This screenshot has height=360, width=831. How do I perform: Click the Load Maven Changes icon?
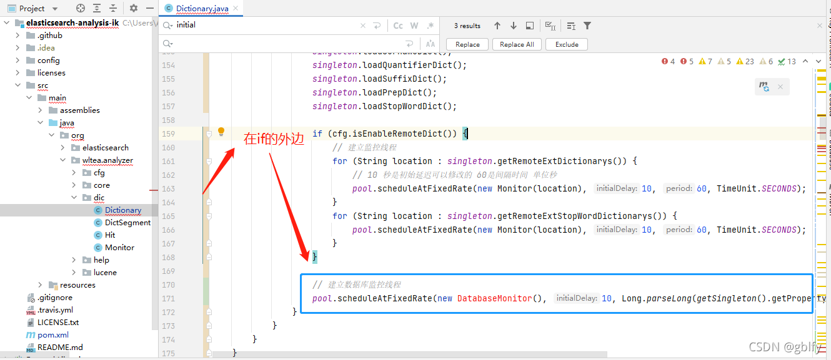pos(764,87)
